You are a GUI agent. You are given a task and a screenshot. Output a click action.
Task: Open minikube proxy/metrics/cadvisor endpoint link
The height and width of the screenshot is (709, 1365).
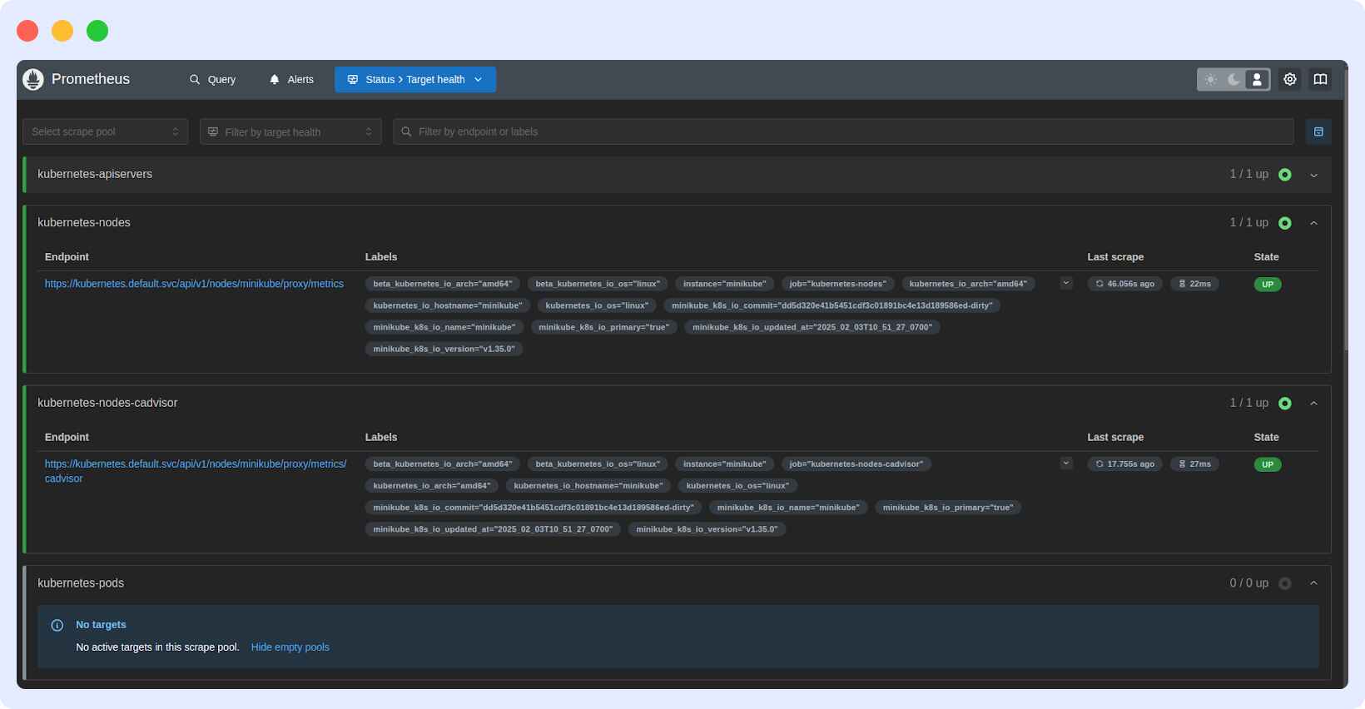[x=196, y=471]
